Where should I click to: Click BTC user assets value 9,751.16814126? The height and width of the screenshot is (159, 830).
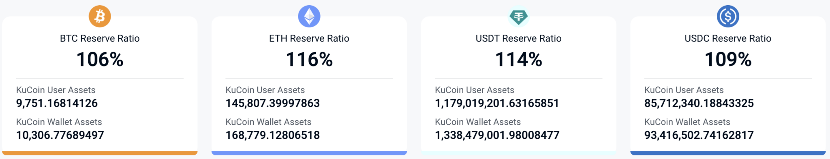[x=57, y=103]
